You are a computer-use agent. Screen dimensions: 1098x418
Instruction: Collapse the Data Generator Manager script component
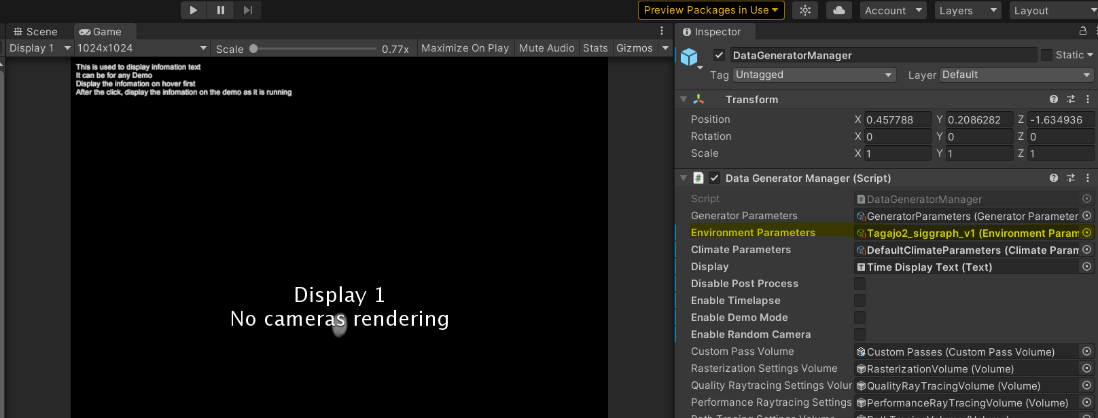pos(684,178)
